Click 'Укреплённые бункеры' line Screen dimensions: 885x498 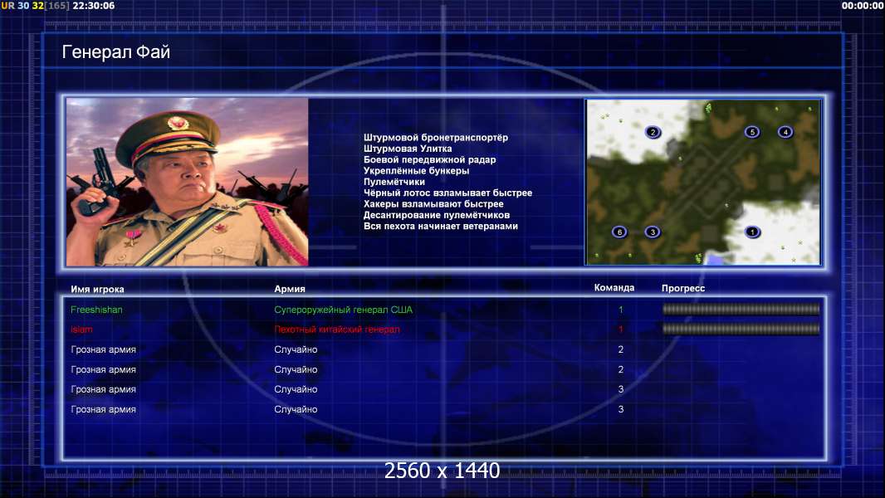point(416,171)
